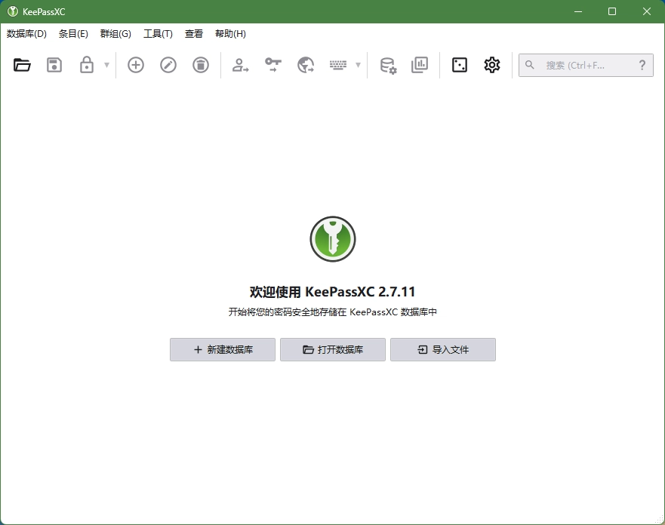
Task: Open a database file with the folder icon
Action: click(22, 65)
